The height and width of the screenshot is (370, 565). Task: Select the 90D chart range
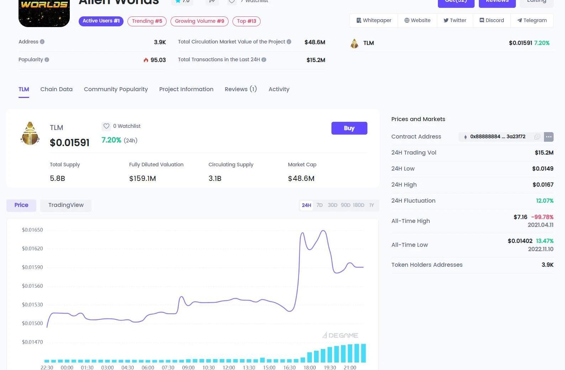coord(345,205)
